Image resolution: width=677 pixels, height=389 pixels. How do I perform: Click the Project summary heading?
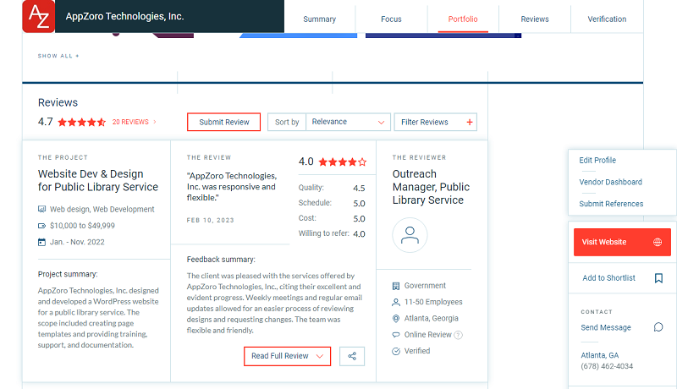68,274
